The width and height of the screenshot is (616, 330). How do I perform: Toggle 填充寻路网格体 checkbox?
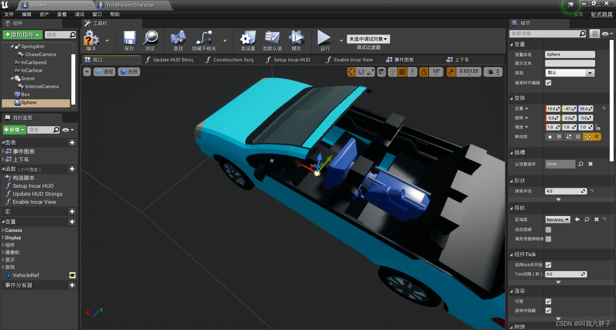point(548,239)
